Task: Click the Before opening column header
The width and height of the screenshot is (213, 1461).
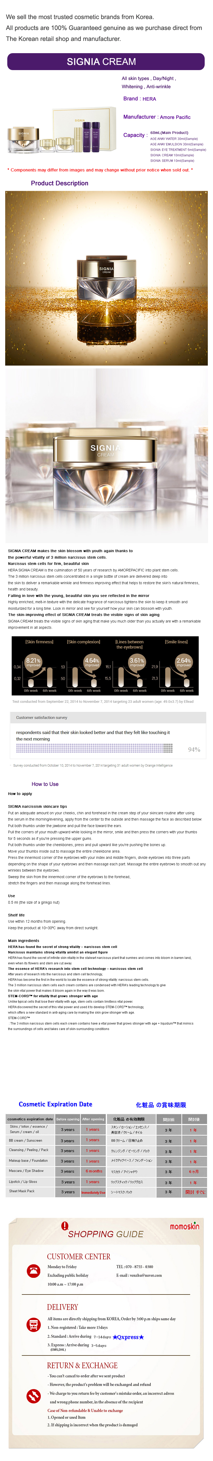Action: pyautogui.click(x=68, y=1119)
